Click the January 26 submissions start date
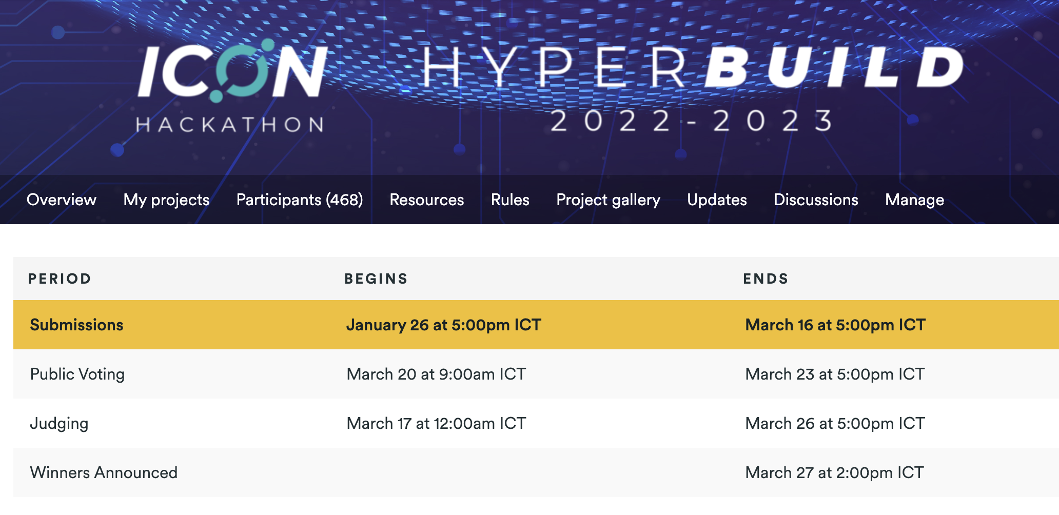 click(444, 325)
